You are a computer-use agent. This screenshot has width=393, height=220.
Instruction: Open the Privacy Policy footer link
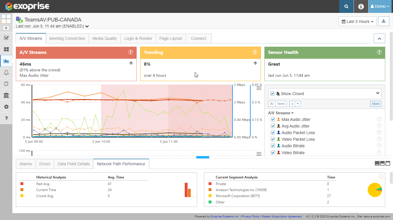[x=250, y=217]
